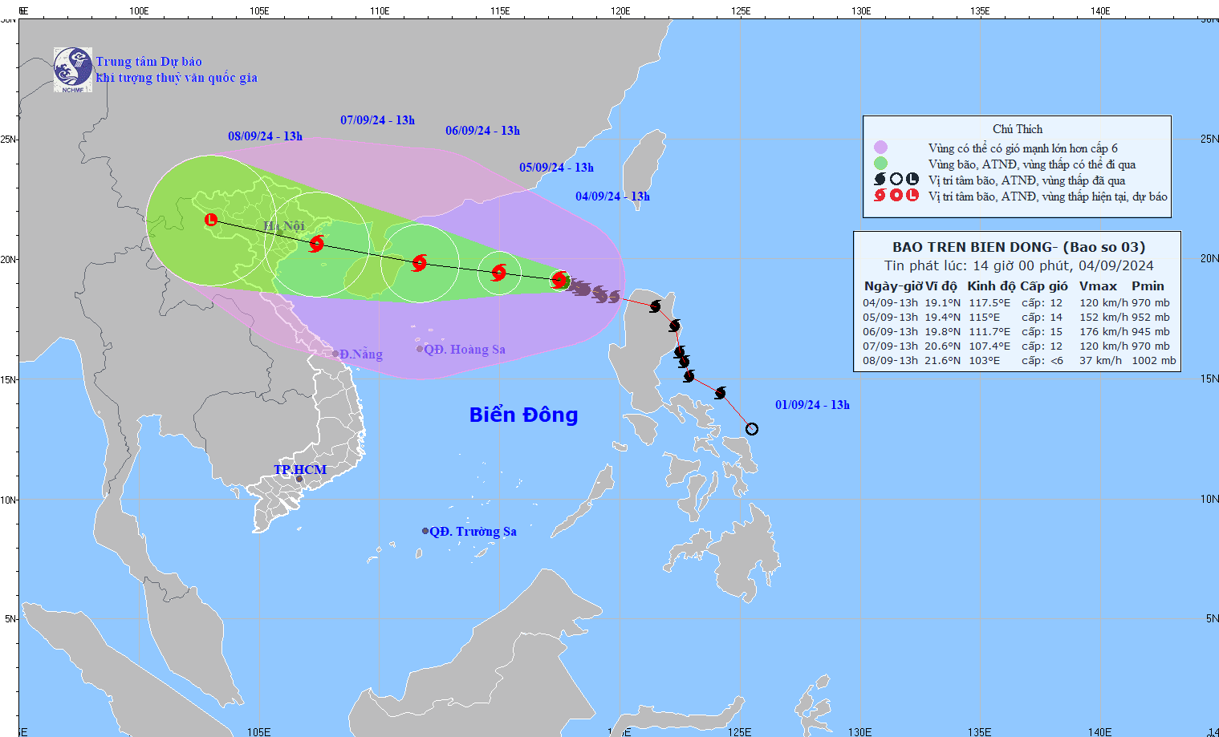This screenshot has height=737, width=1219.
Task: Click the '176 km/h' Vmax value
Action: (1103, 332)
